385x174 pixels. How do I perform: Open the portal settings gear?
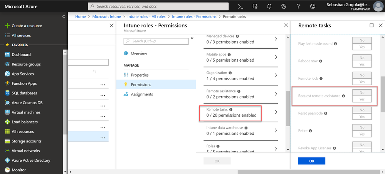[284, 7]
